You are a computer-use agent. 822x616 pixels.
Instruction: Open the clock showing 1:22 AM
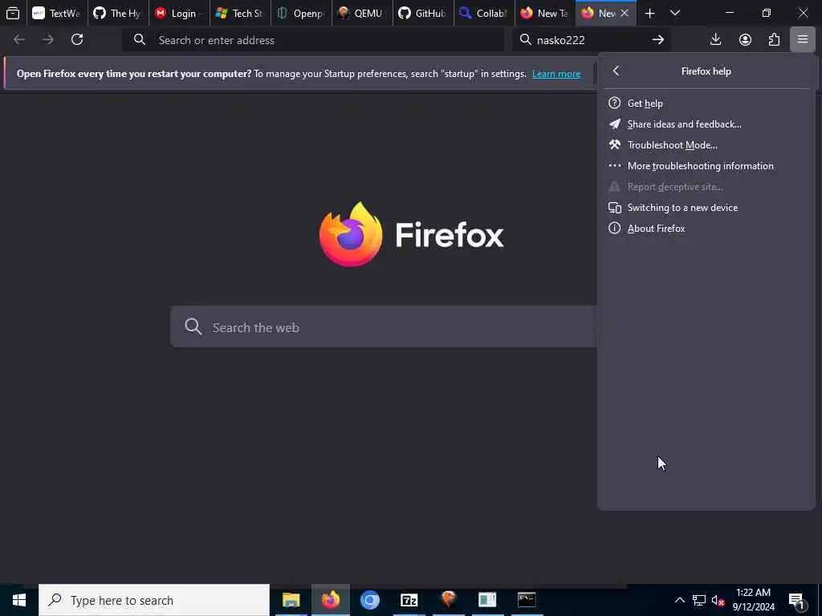coord(753,600)
